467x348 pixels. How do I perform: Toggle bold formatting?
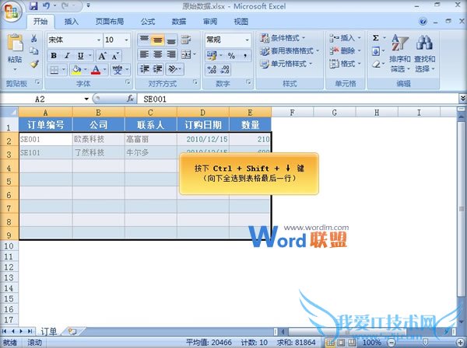pos(54,56)
